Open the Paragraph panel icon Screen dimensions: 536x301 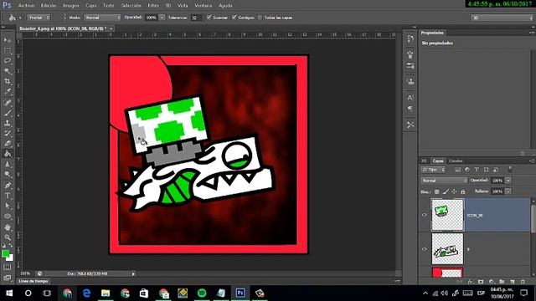pyautogui.click(x=410, y=109)
